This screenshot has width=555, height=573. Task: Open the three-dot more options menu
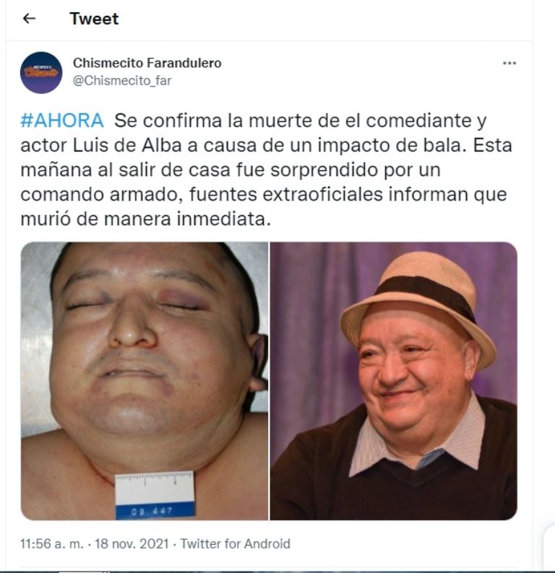click(x=509, y=64)
